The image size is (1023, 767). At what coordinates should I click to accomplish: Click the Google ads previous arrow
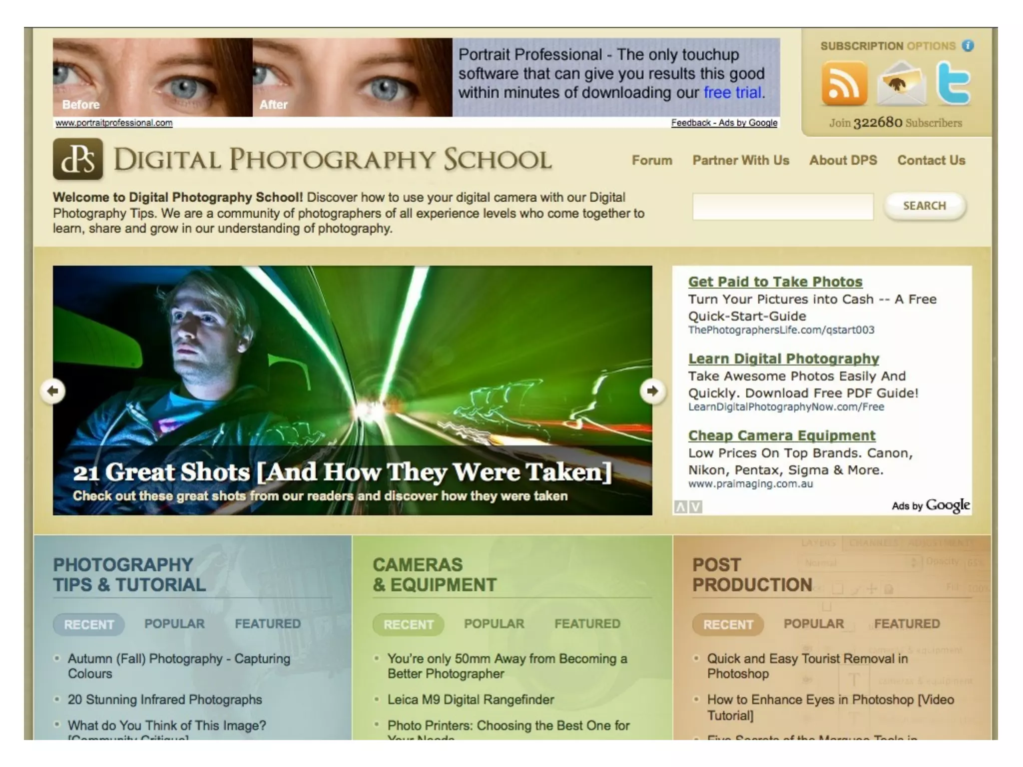[x=680, y=507]
